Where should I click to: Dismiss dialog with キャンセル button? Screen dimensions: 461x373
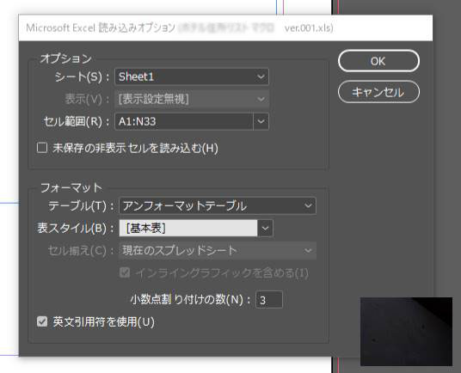[378, 92]
